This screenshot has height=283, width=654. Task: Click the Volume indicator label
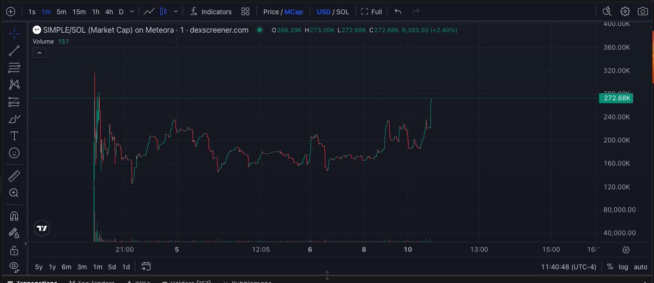tap(43, 41)
